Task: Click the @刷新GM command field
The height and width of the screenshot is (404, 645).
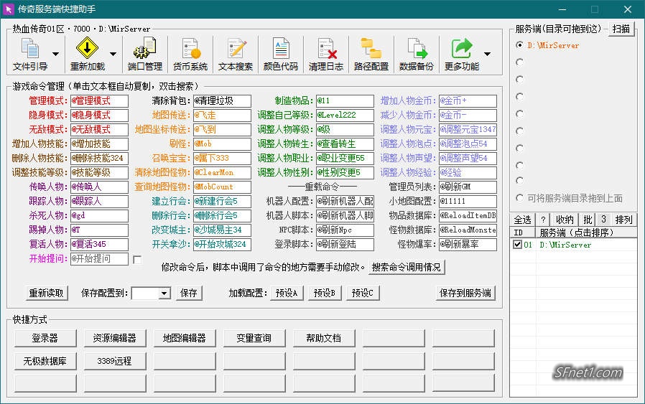Action: pos(468,187)
